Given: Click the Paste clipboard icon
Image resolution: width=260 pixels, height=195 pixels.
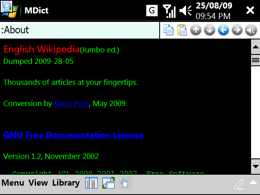Looking at the screenshot, I should pos(182,30).
